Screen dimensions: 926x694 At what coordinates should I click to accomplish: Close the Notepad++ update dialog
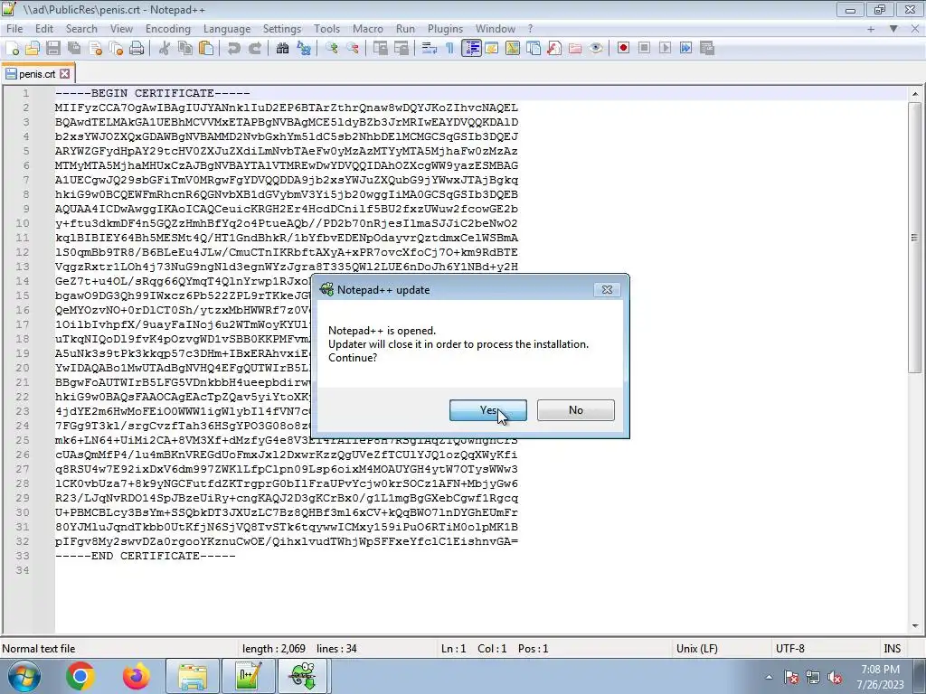[607, 290]
